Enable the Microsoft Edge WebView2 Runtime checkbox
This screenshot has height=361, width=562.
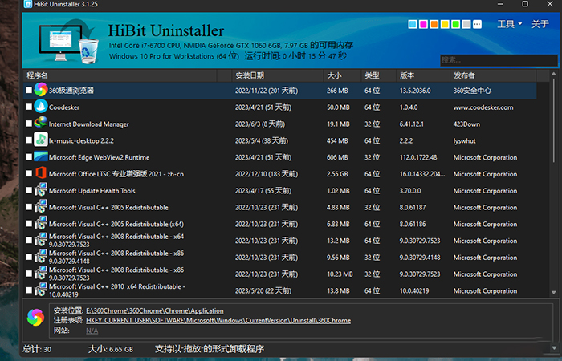pyautogui.click(x=29, y=157)
